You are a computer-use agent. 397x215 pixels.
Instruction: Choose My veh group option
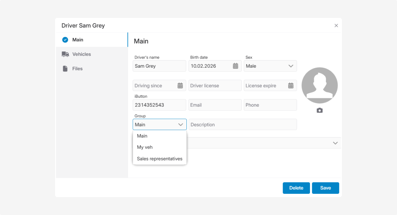tap(145, 147)
